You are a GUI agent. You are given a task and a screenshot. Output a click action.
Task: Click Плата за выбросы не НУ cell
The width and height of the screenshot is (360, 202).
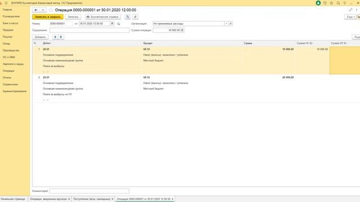[x=57, y=94]
